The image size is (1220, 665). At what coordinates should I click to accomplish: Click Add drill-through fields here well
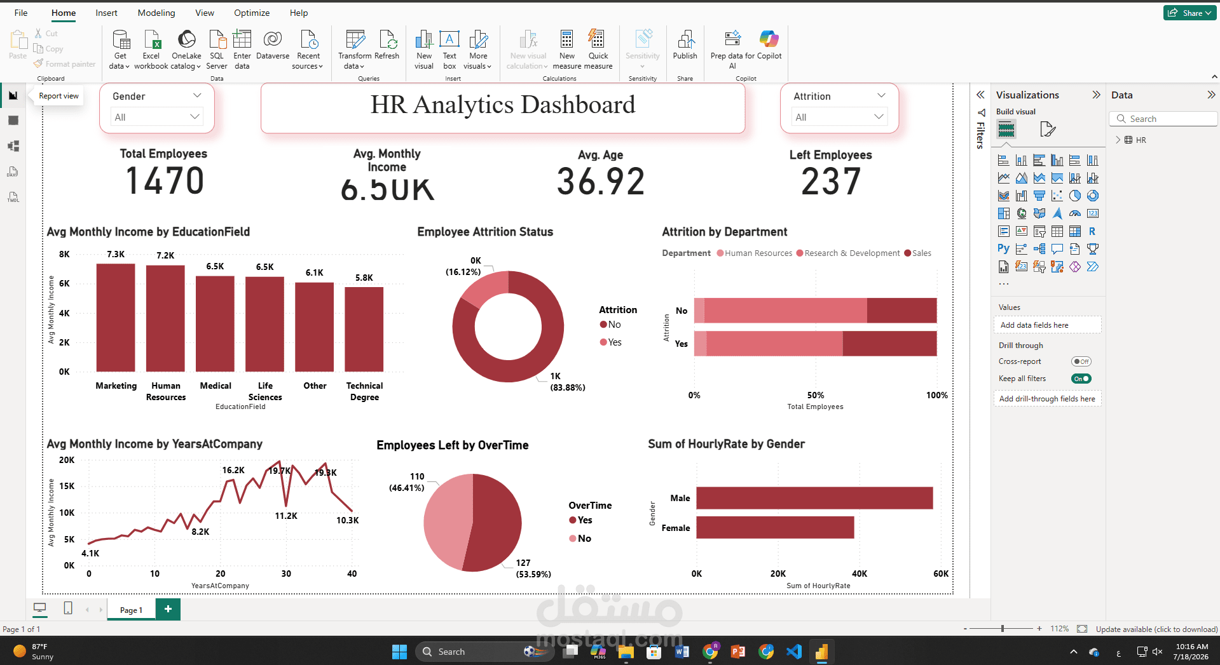coord(1047,398)
